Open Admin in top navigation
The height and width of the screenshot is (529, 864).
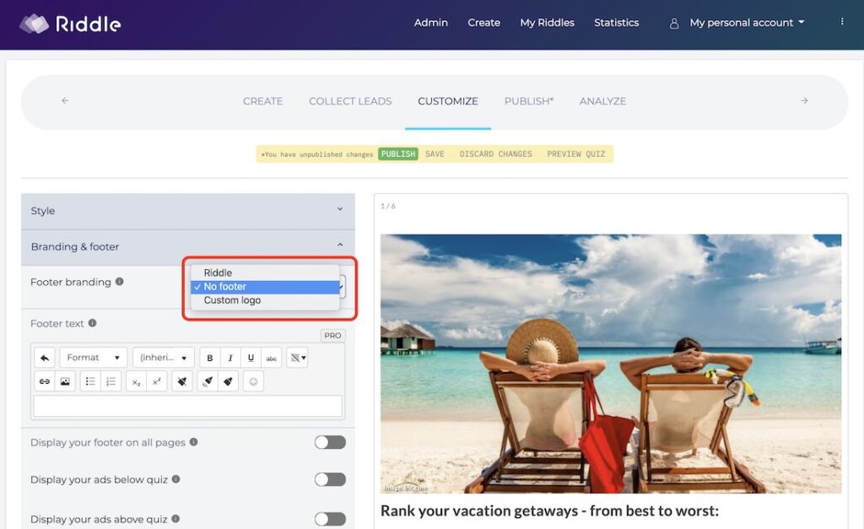[431, 23]
